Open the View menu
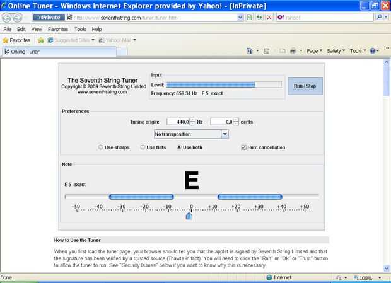Viewport: 391px width, 283px height. click(37, 29)
